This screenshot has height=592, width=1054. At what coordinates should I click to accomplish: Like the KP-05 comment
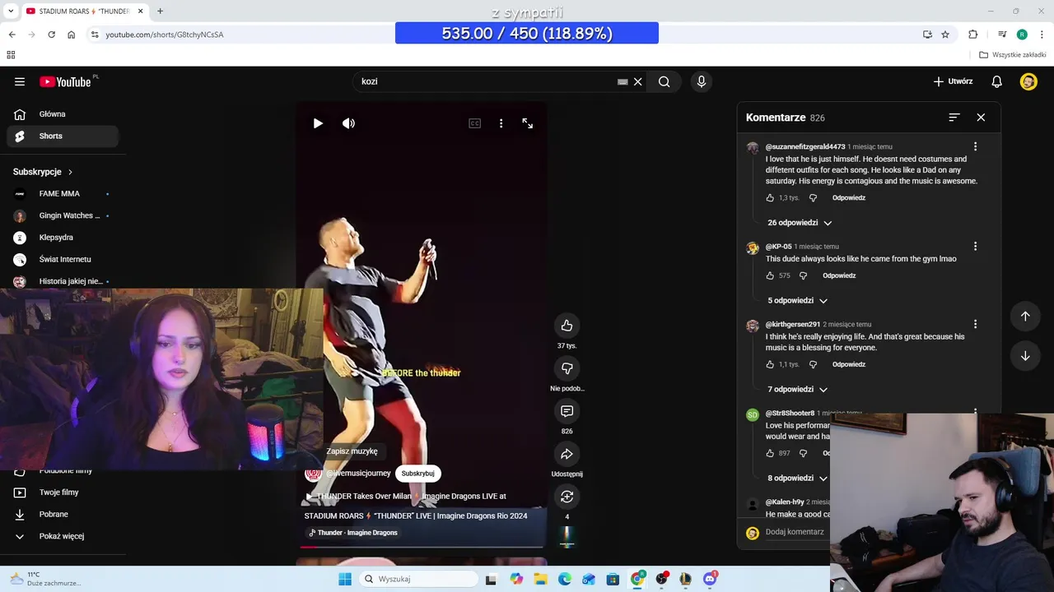click(x=770, y=275)
